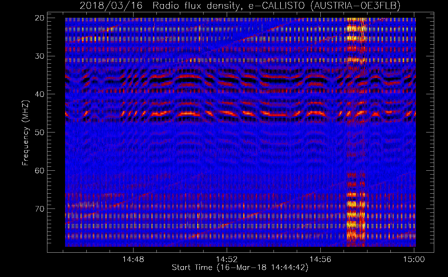Click the 15:00 time tick label
448x277 pixels.
pos(414,260)
